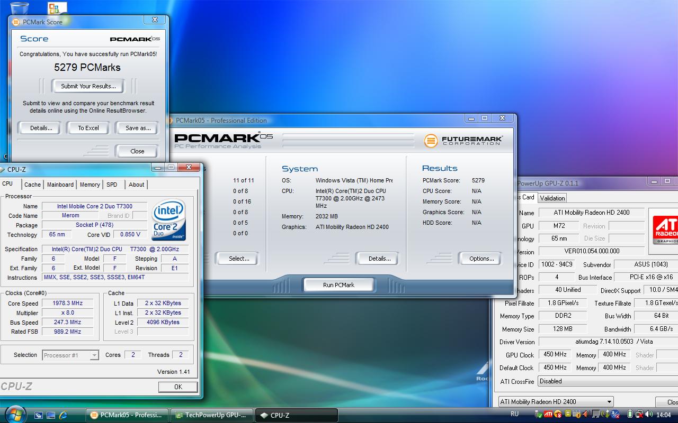Image resolution: width=678 pixels, height=423 pixels.
Task: Click GPU-Z Name field ATI Mobility Radeon HD 2400
Action: click(592, 213)
